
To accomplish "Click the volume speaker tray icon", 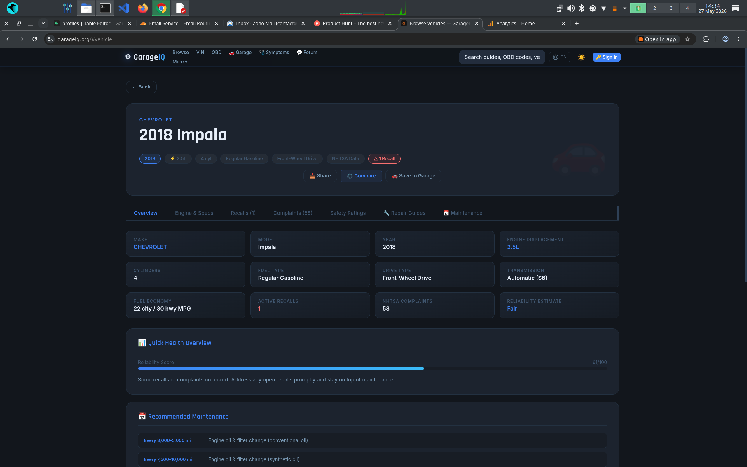I will click(x=571, y=8).
